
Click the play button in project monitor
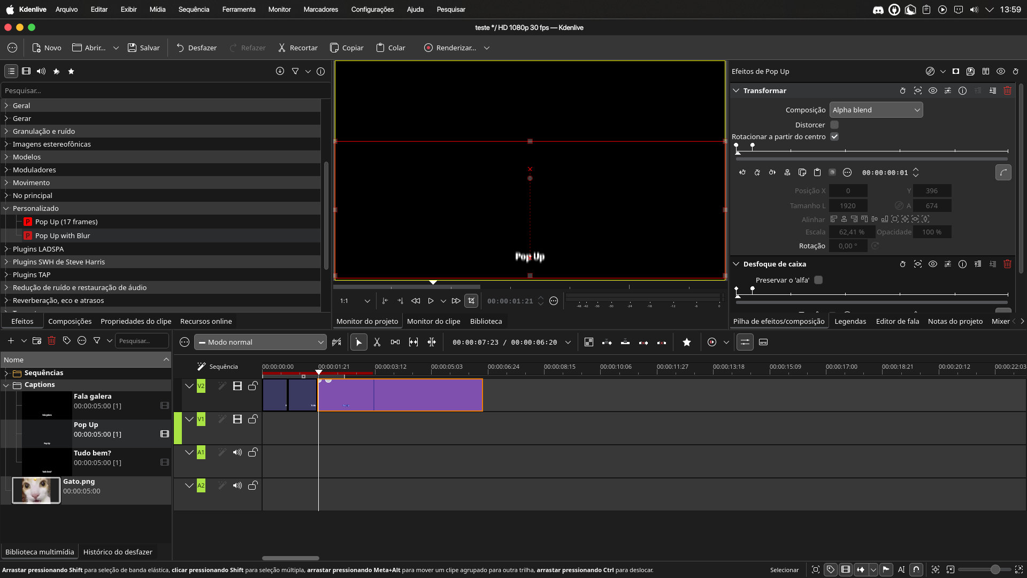point(431,301)
